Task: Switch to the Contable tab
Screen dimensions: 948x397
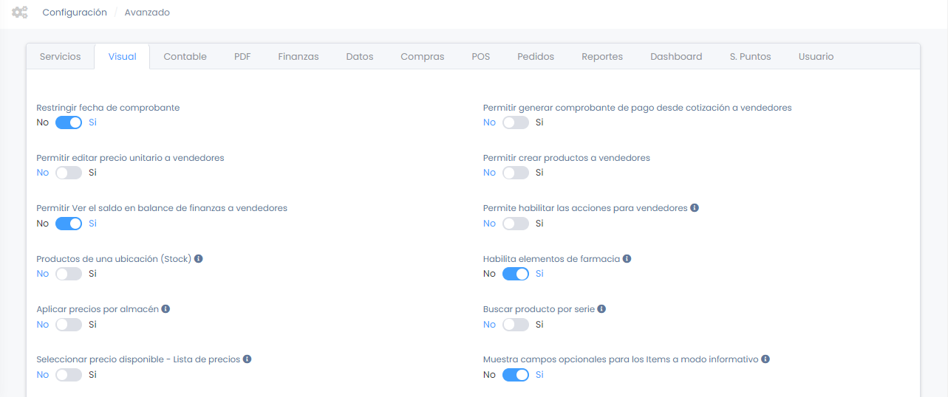Action: [x=185, y=57]
